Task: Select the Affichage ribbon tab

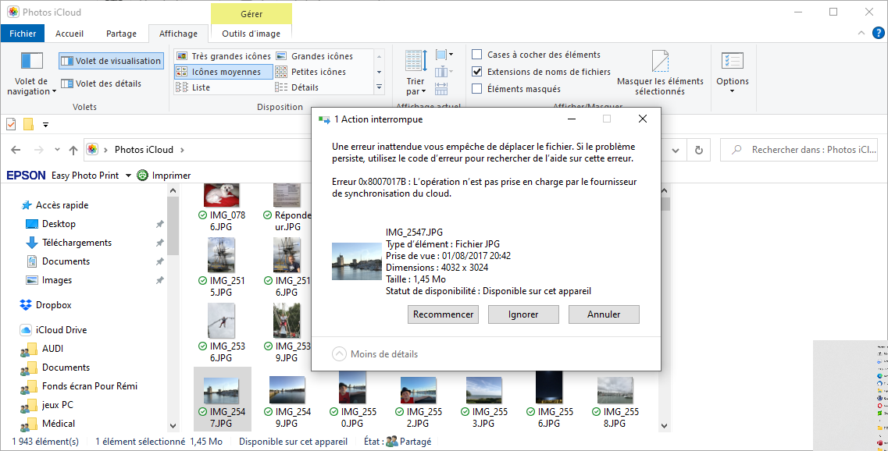Action: tap(178, 34)
